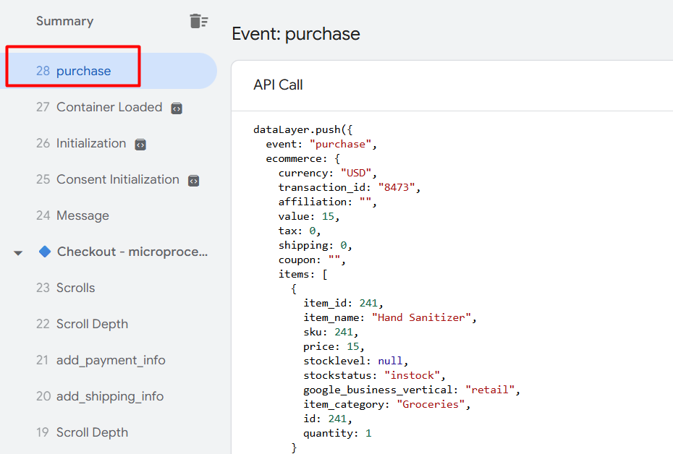The height and width of the screenshot is (454, 673).
Task: Select the Container Loaded event
Action: click(x=109, y=107)
